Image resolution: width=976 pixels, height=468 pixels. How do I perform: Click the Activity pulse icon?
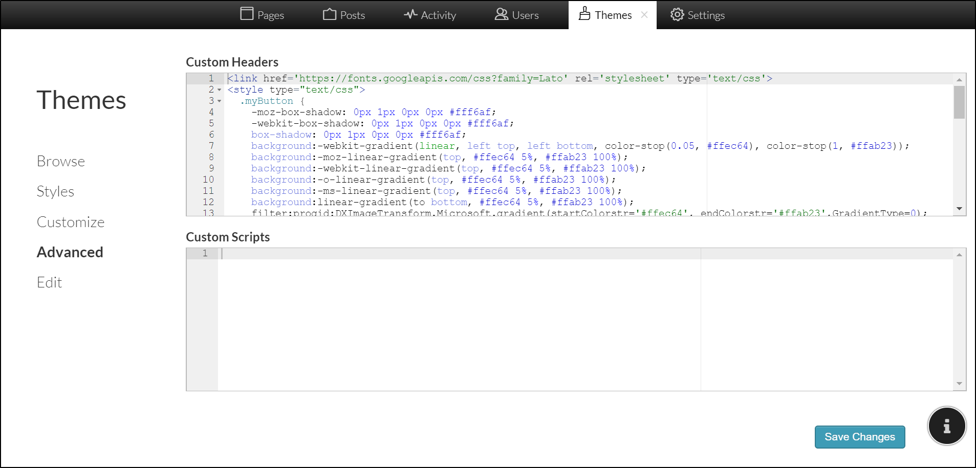410,14
